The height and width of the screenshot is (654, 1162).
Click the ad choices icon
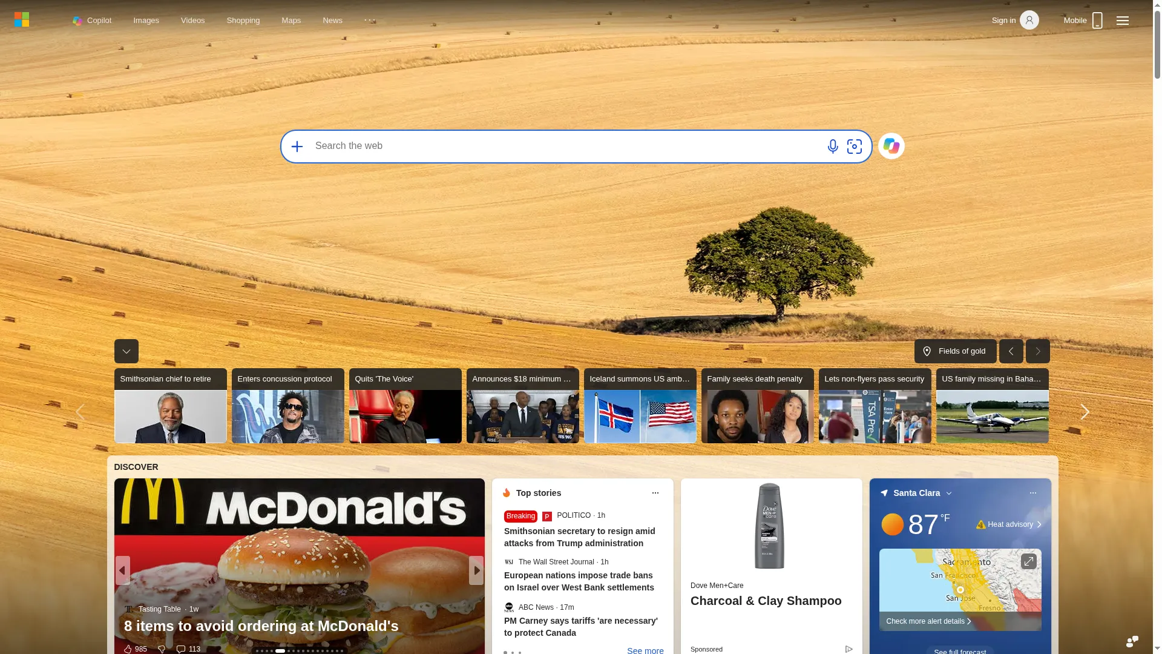(x=849, y=649)
